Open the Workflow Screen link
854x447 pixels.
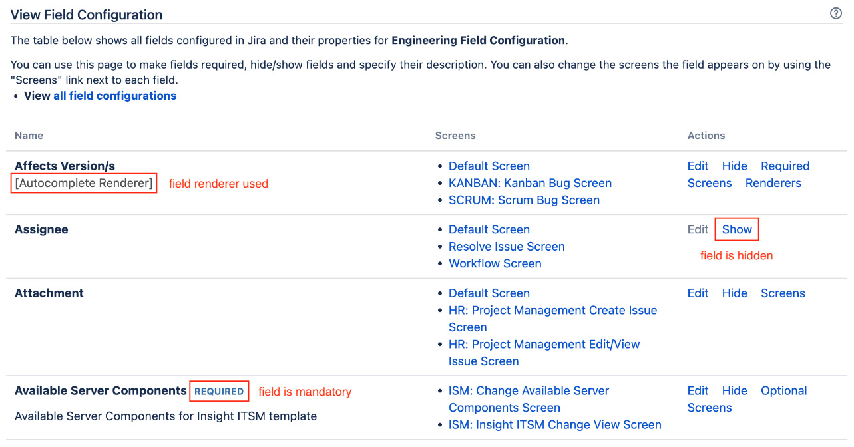pos(495,263)
